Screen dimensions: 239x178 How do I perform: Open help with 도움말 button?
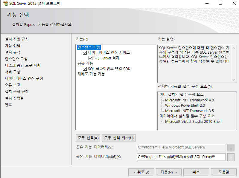pyautogui.click(x=224, y=172)
